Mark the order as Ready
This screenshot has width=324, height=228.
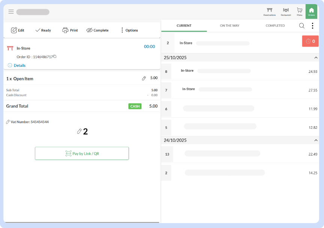[x=43, y=30]
